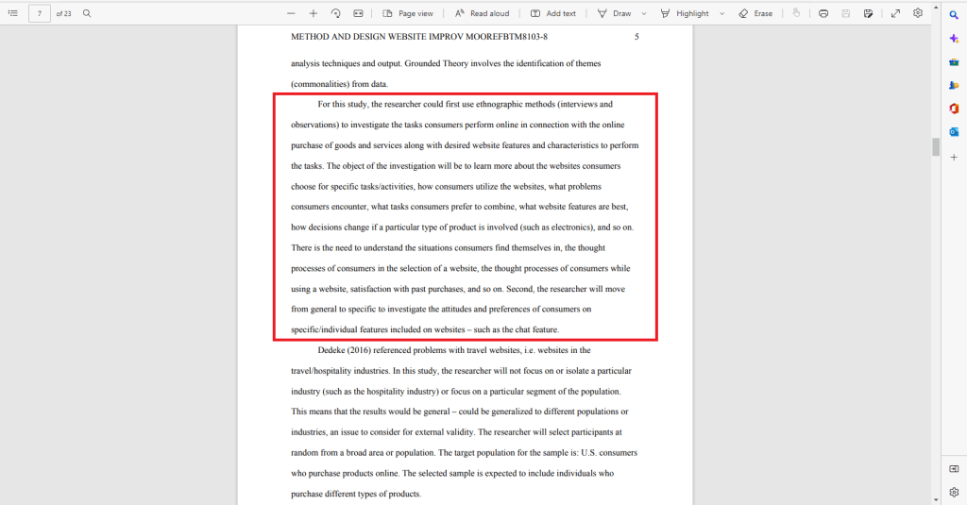The image size is (967, 505).
Task: Zoom out using the minus button
Action: point(291,13)
